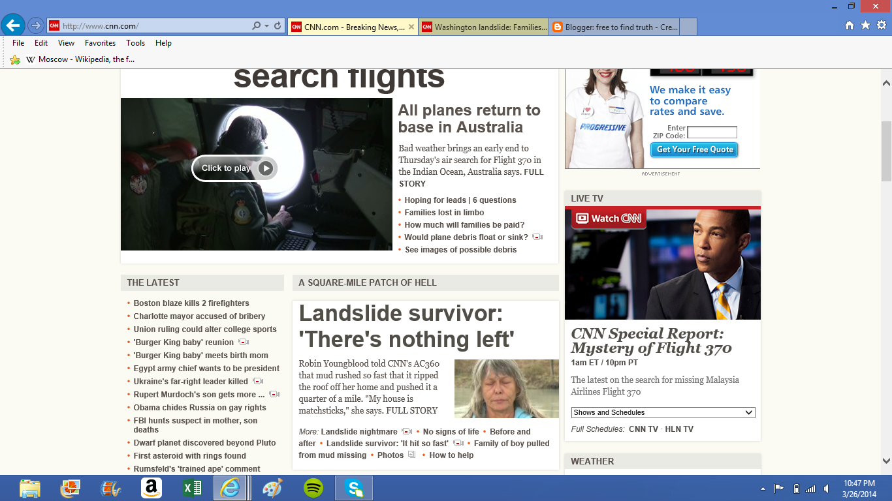Screen dimensions: 892x501
Task: Open the Favorites menu
Action: click(x=100, y=43)
